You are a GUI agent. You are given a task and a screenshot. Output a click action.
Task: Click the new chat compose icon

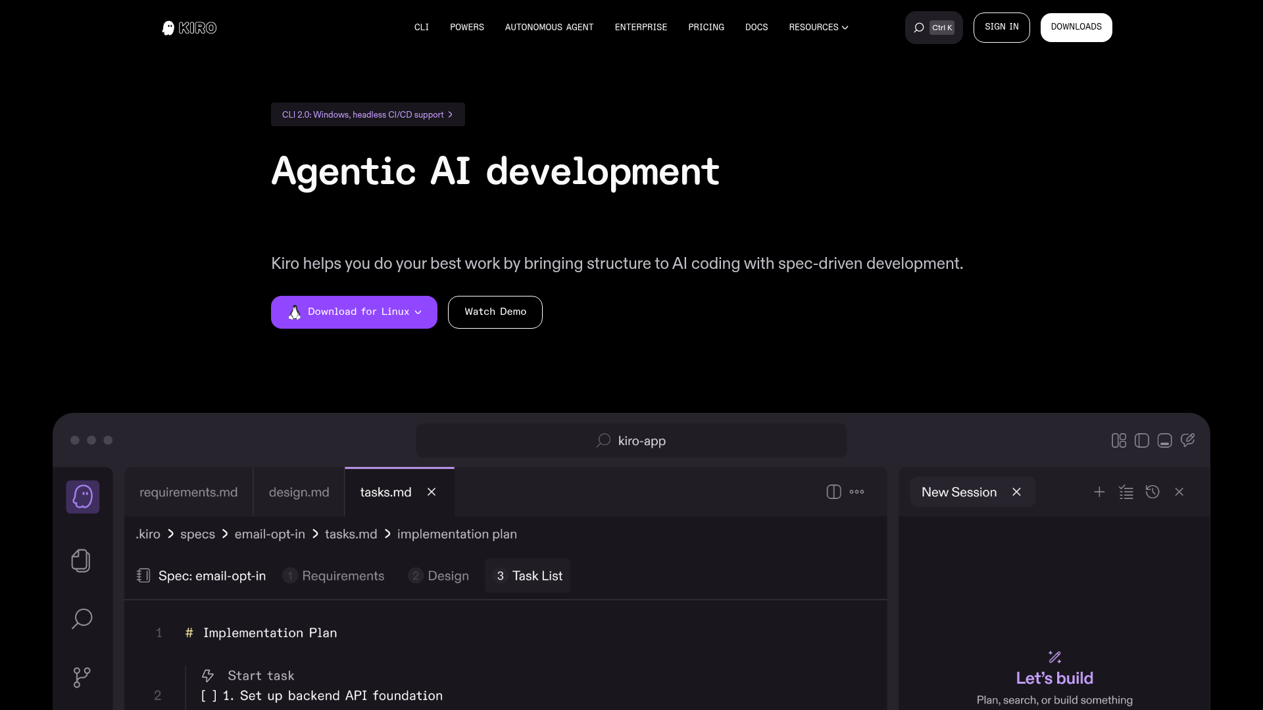tap(1187, 440)
